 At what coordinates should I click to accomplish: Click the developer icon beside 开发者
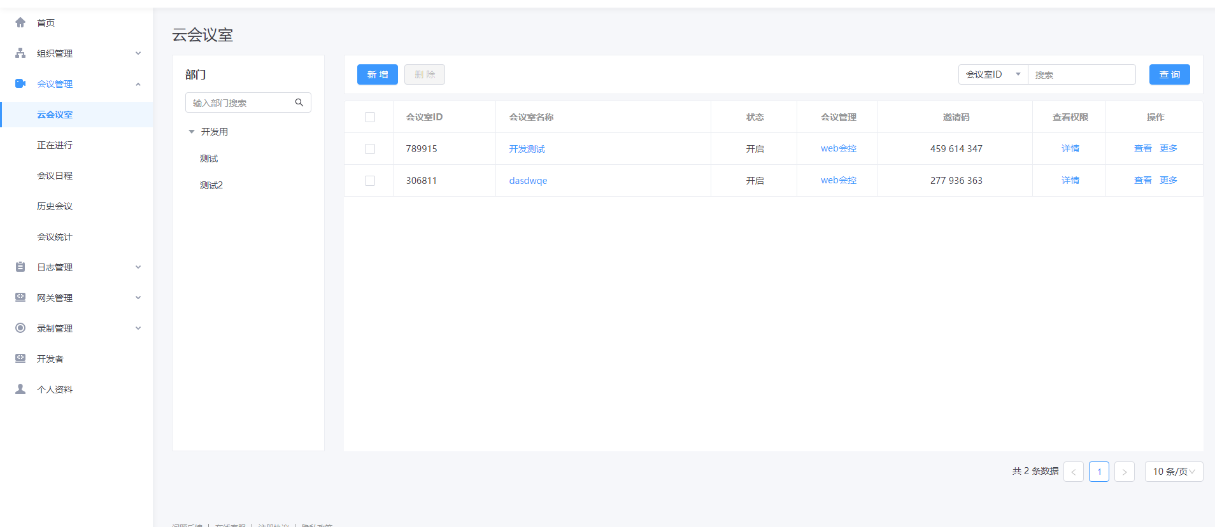tap(20, 358)
